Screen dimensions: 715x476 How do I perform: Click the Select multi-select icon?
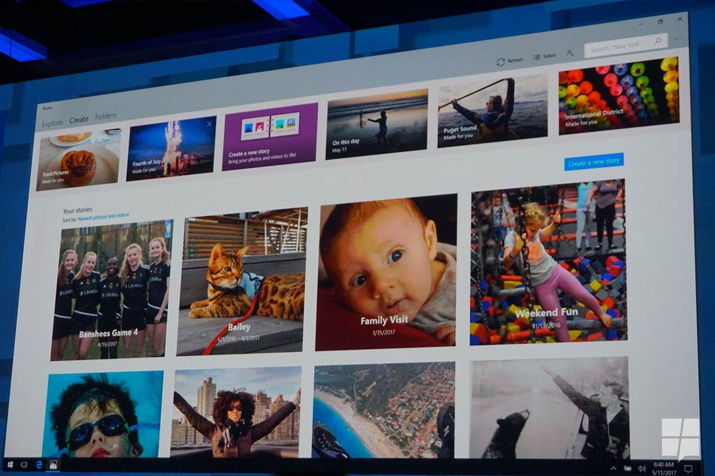(x=536, y=57)
